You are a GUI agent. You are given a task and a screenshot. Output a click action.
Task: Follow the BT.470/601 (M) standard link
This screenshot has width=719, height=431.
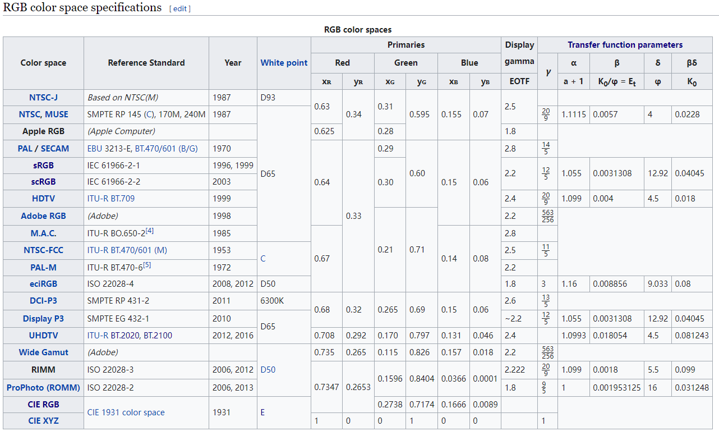click(127, 250)
